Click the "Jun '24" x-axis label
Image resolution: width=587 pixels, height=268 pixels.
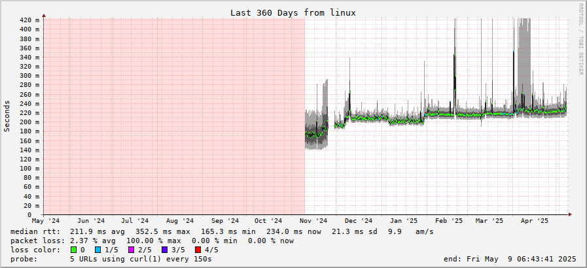coord(90,221)
